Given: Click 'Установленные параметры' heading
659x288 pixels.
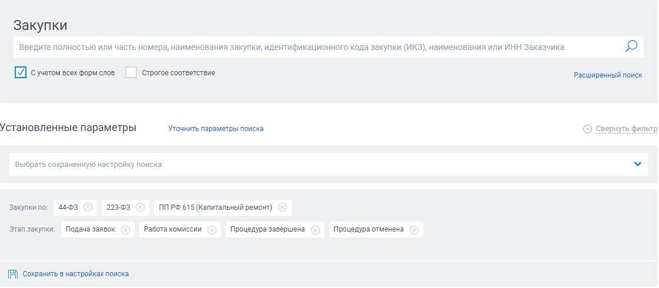Looking at the screenshot, I should (68, 128).
